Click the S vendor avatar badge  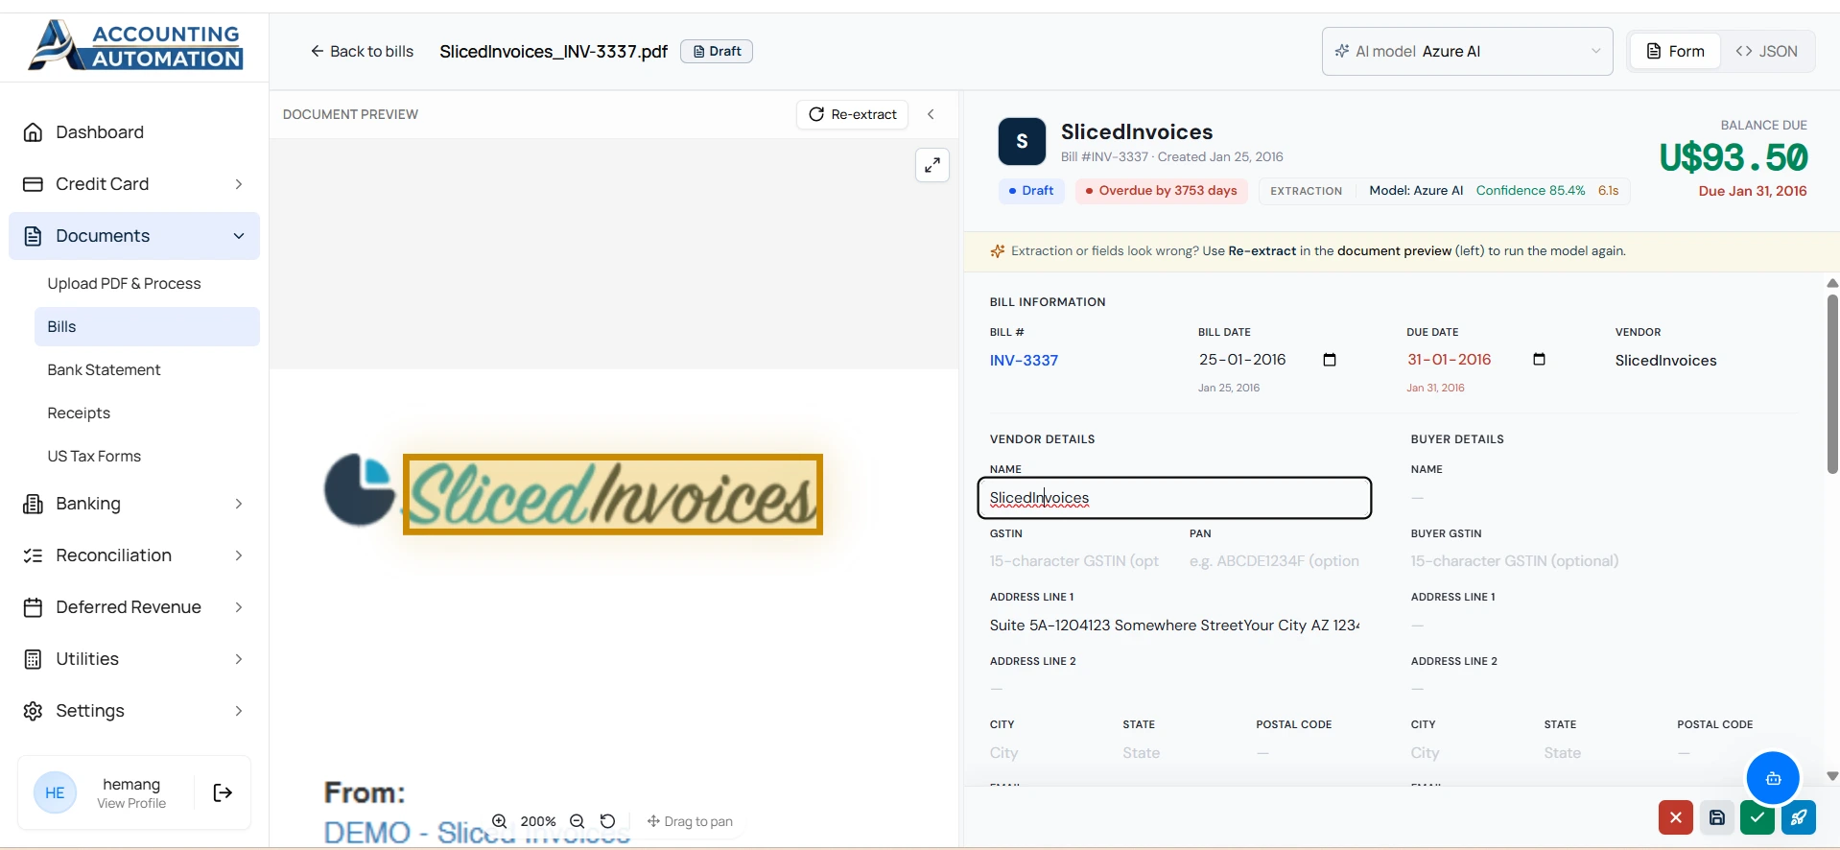point(1022,142)
